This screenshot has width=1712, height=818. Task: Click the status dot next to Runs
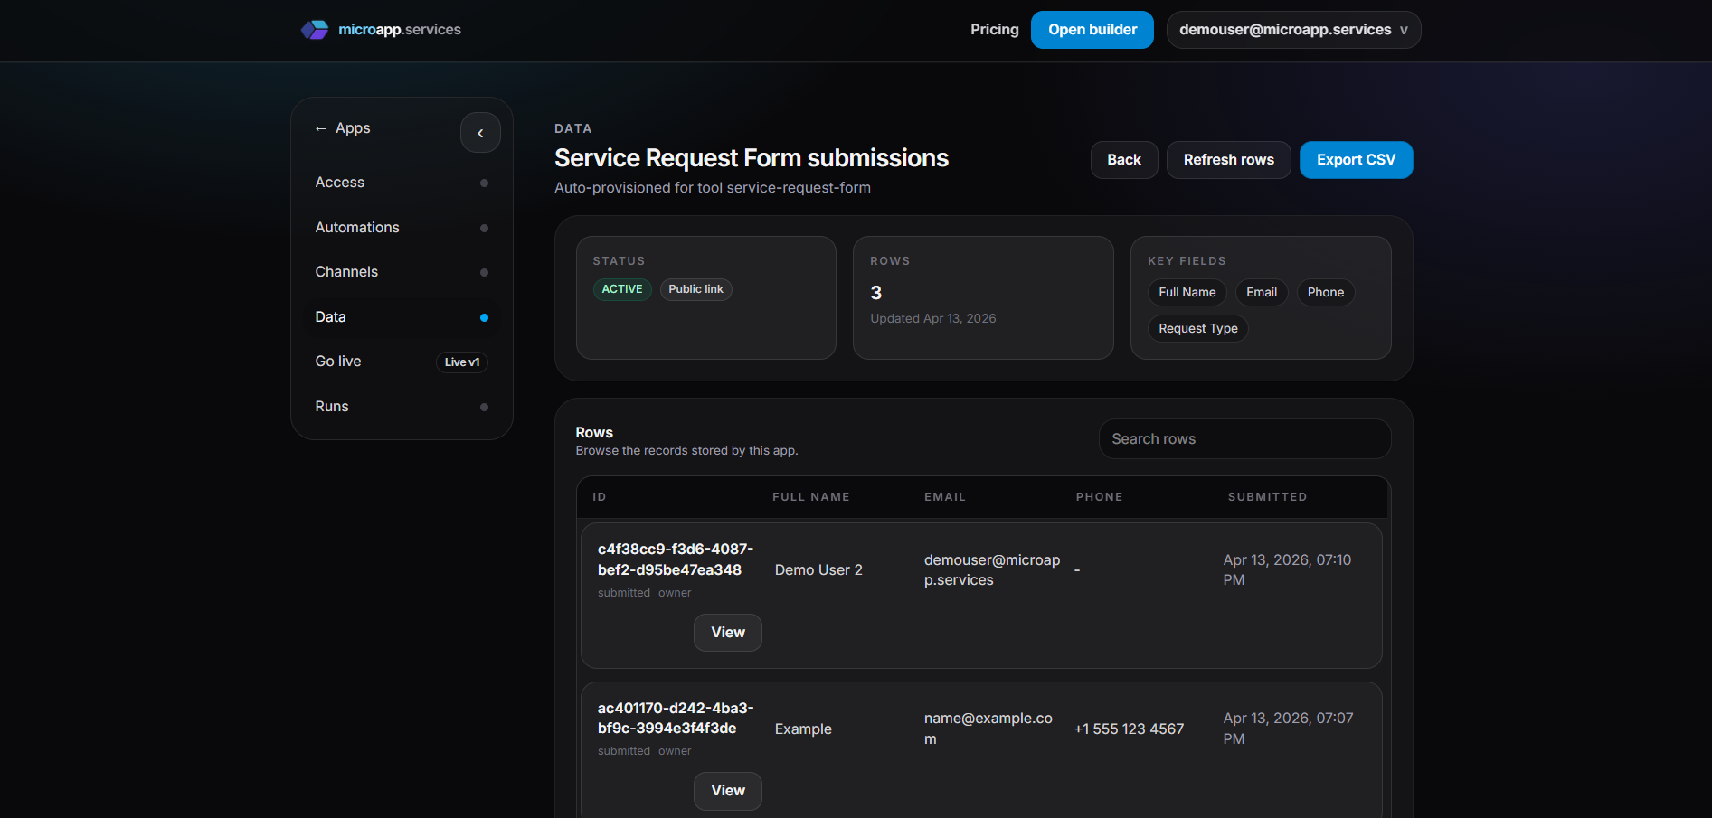[485, 407]
